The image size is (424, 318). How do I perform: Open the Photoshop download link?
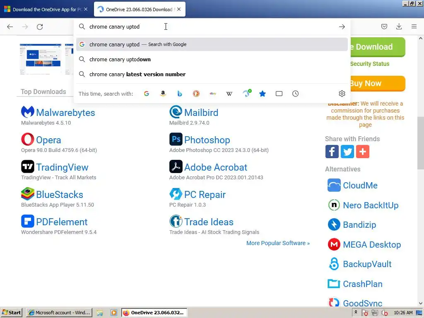pos(207,140)
